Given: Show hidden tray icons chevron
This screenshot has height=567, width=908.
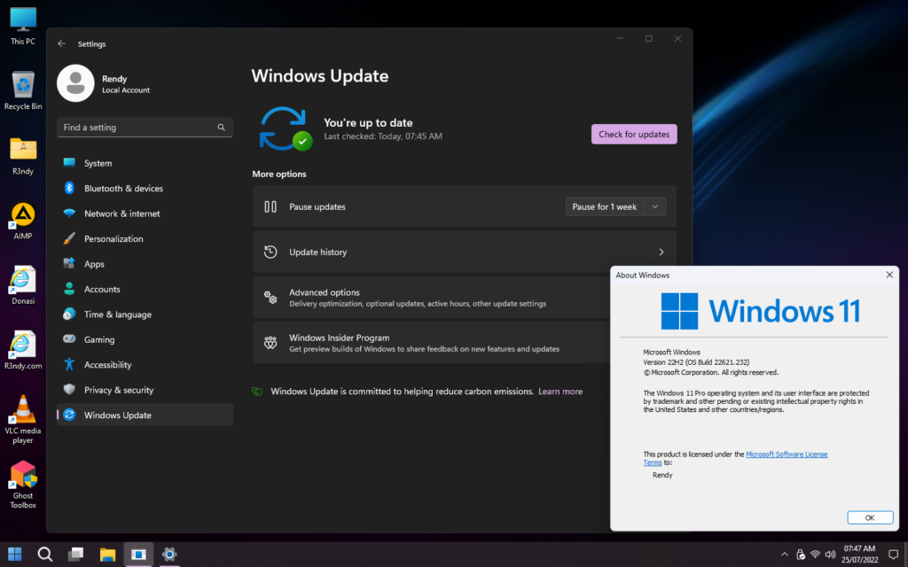Looking at the screenshot, I should (784, 555).
